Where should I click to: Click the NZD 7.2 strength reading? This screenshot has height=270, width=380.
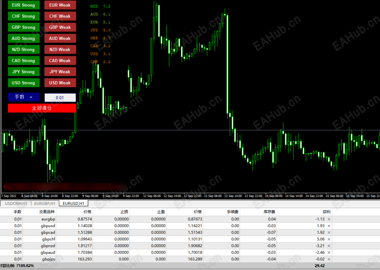click(x=100, y=6)
